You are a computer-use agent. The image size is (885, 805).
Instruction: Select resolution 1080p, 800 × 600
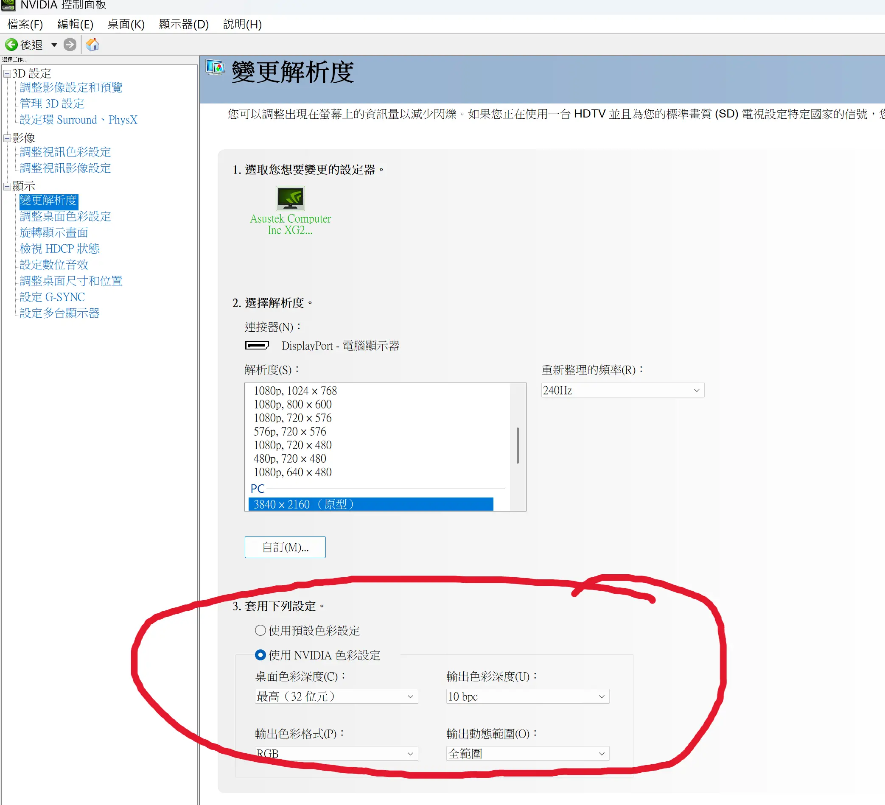(293, 404)
